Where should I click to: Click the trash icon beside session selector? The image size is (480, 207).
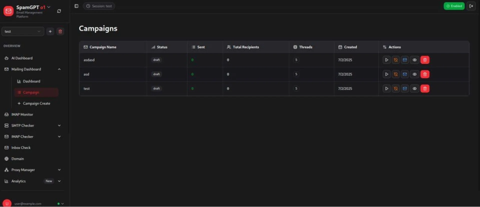(x=60, y=31)
